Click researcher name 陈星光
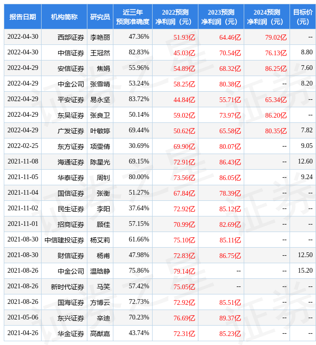This screenshot has height=345, width=316. coord(100,162)
